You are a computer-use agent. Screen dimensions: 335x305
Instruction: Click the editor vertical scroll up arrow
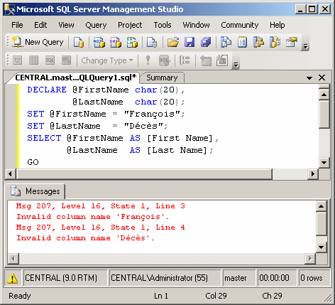[x=324, y=95]
